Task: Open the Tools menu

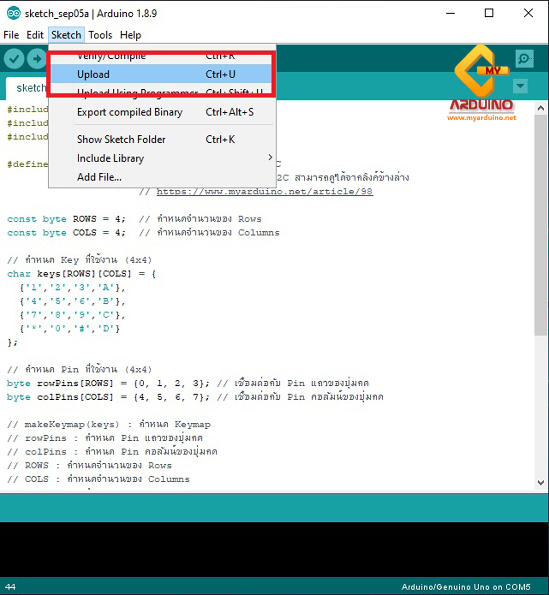Action: (x=100, y=35)
